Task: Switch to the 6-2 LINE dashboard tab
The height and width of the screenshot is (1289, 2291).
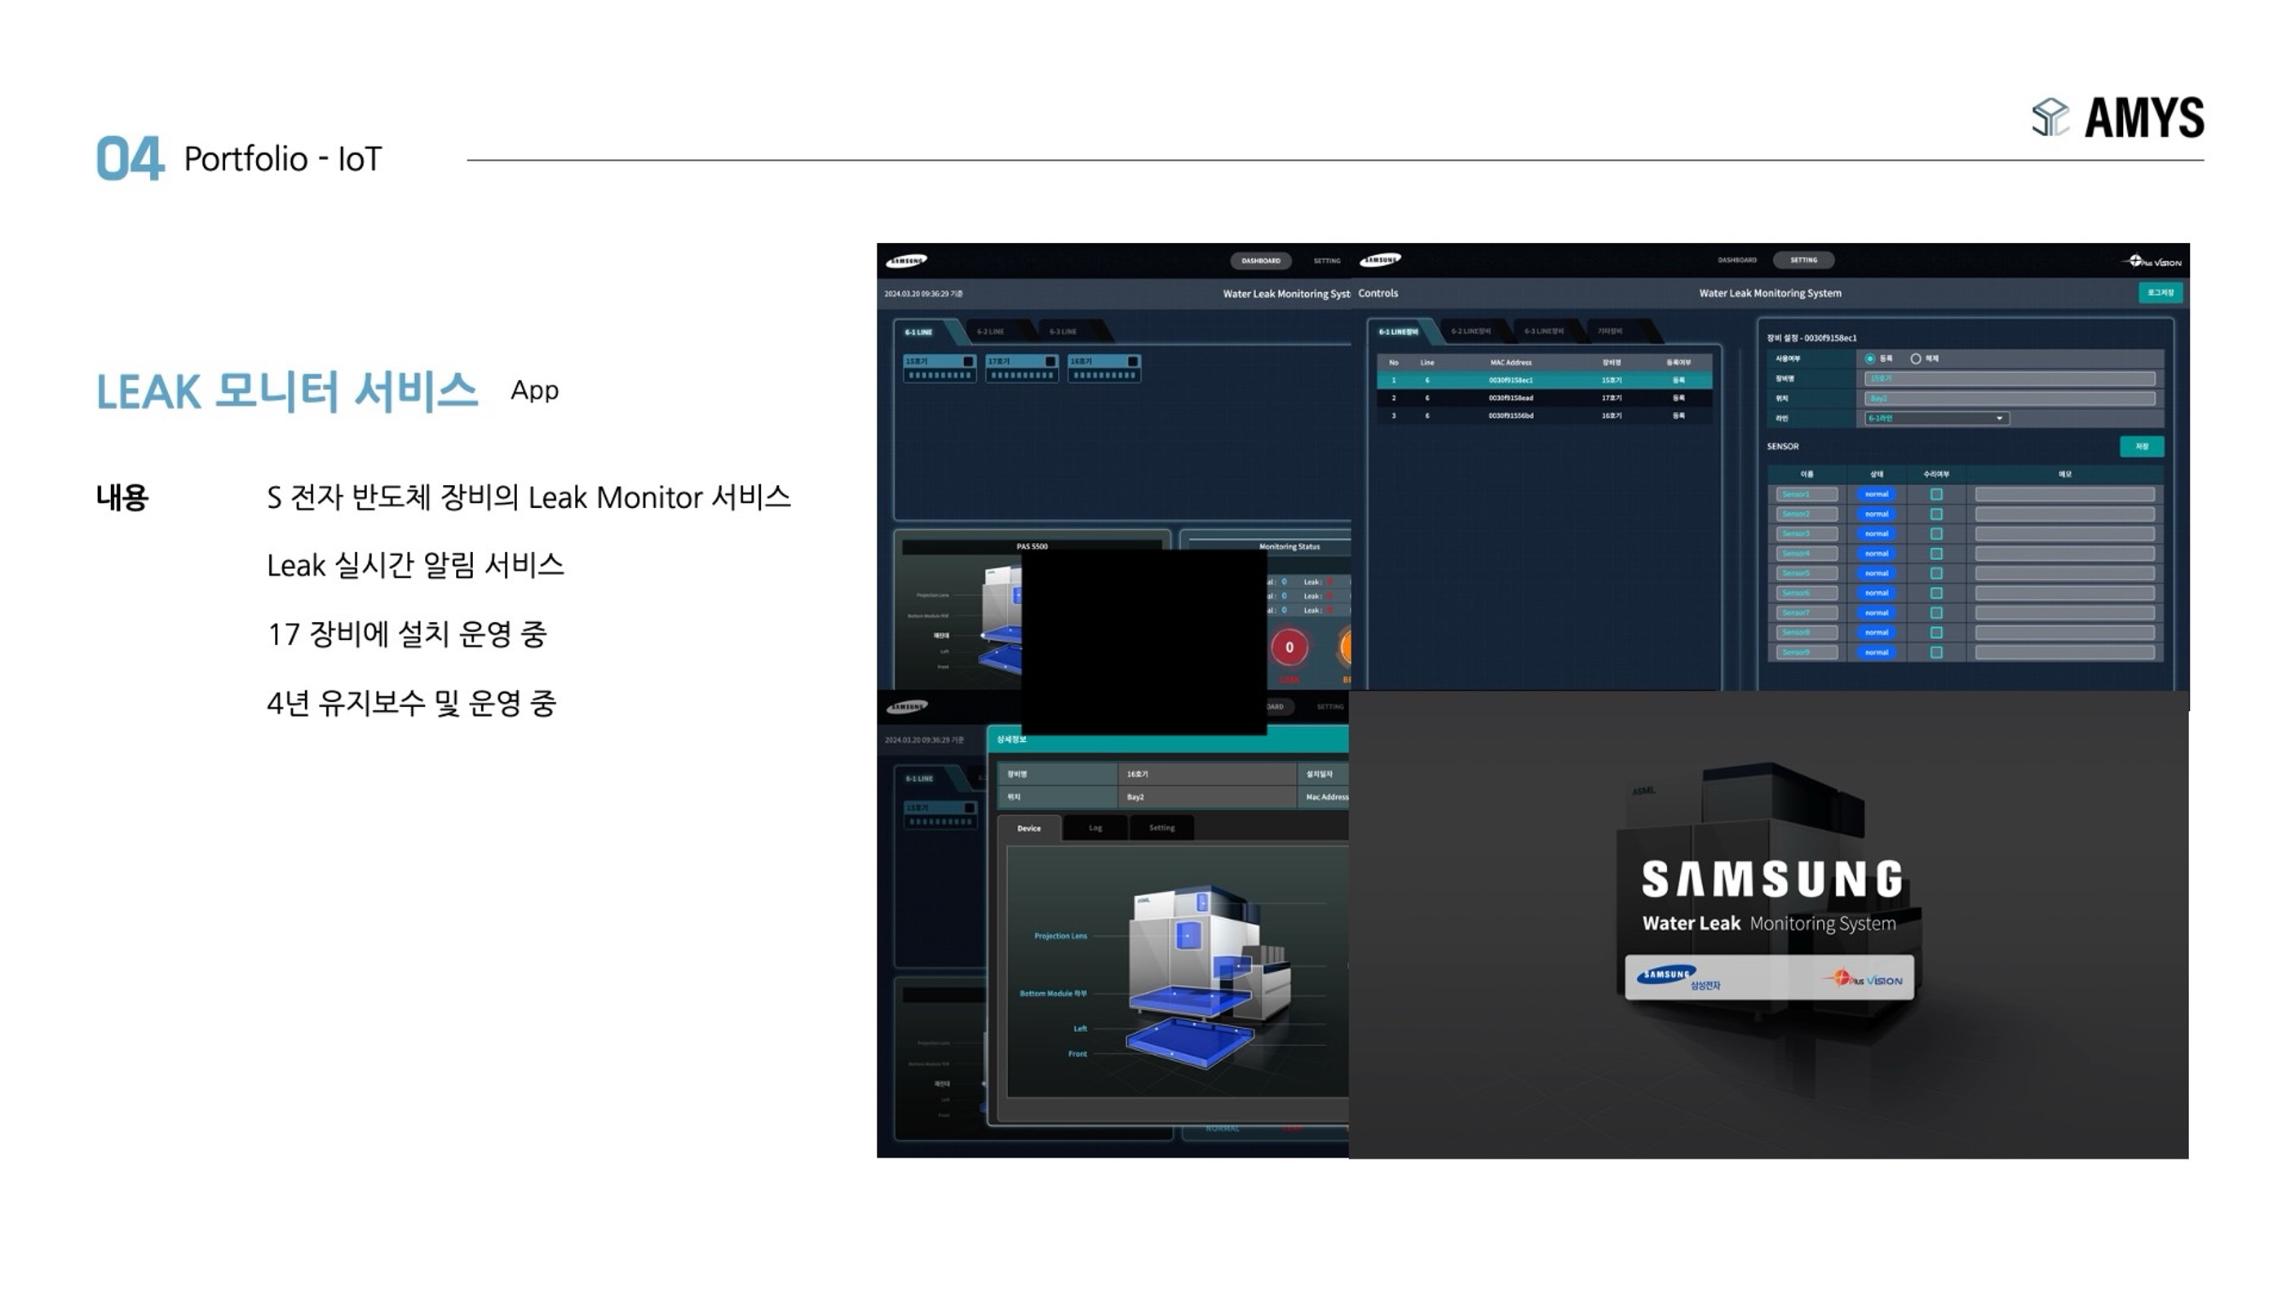Action: click(990, 332)
